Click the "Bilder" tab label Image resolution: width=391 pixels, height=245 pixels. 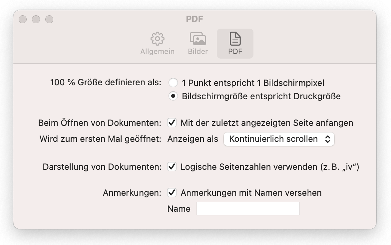point(198,52)
